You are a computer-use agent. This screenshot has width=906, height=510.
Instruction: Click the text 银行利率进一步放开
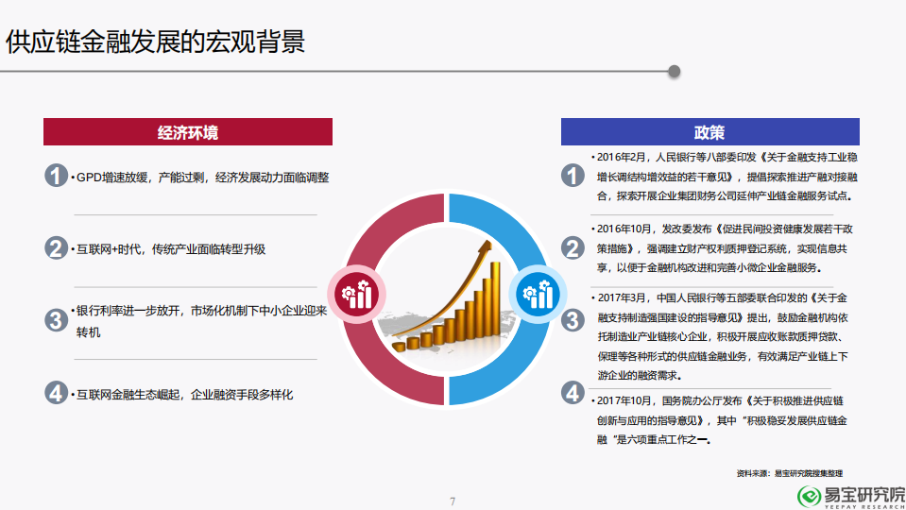click(130, 311)
